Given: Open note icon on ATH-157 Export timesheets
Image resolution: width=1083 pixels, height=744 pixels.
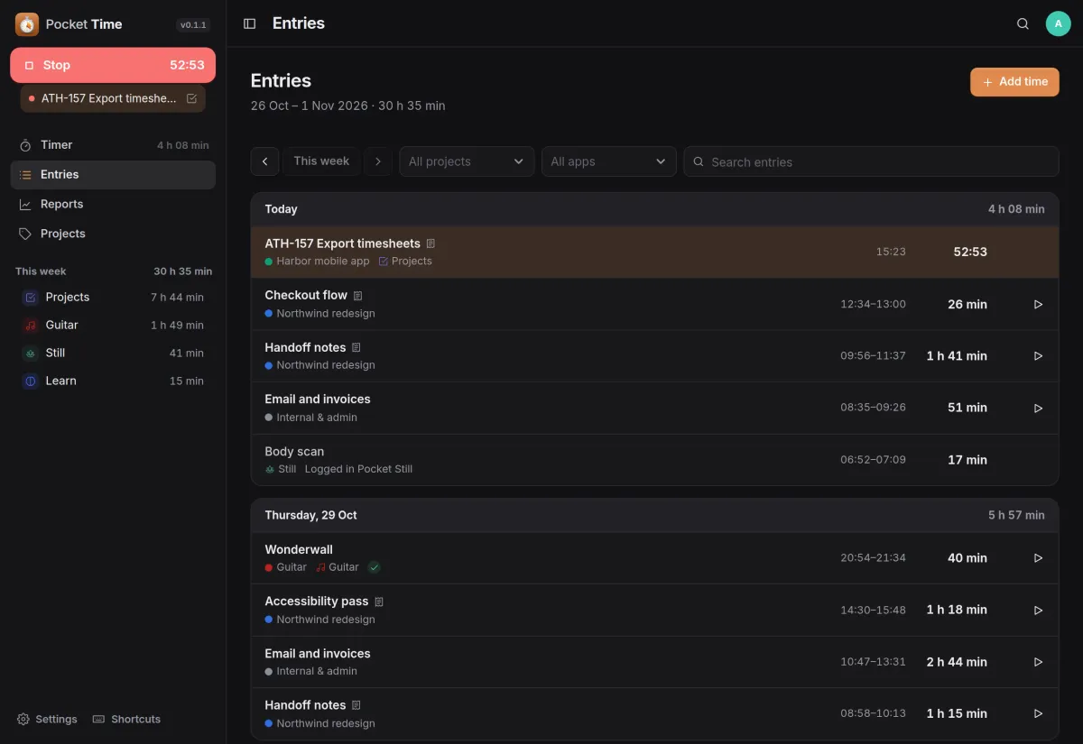Looking at the screenshot, I should tap(430, 243).
